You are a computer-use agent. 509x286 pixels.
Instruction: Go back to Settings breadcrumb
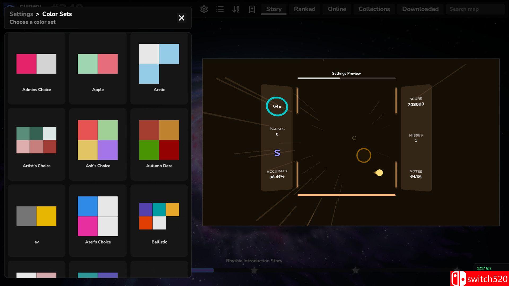(21, 14)
